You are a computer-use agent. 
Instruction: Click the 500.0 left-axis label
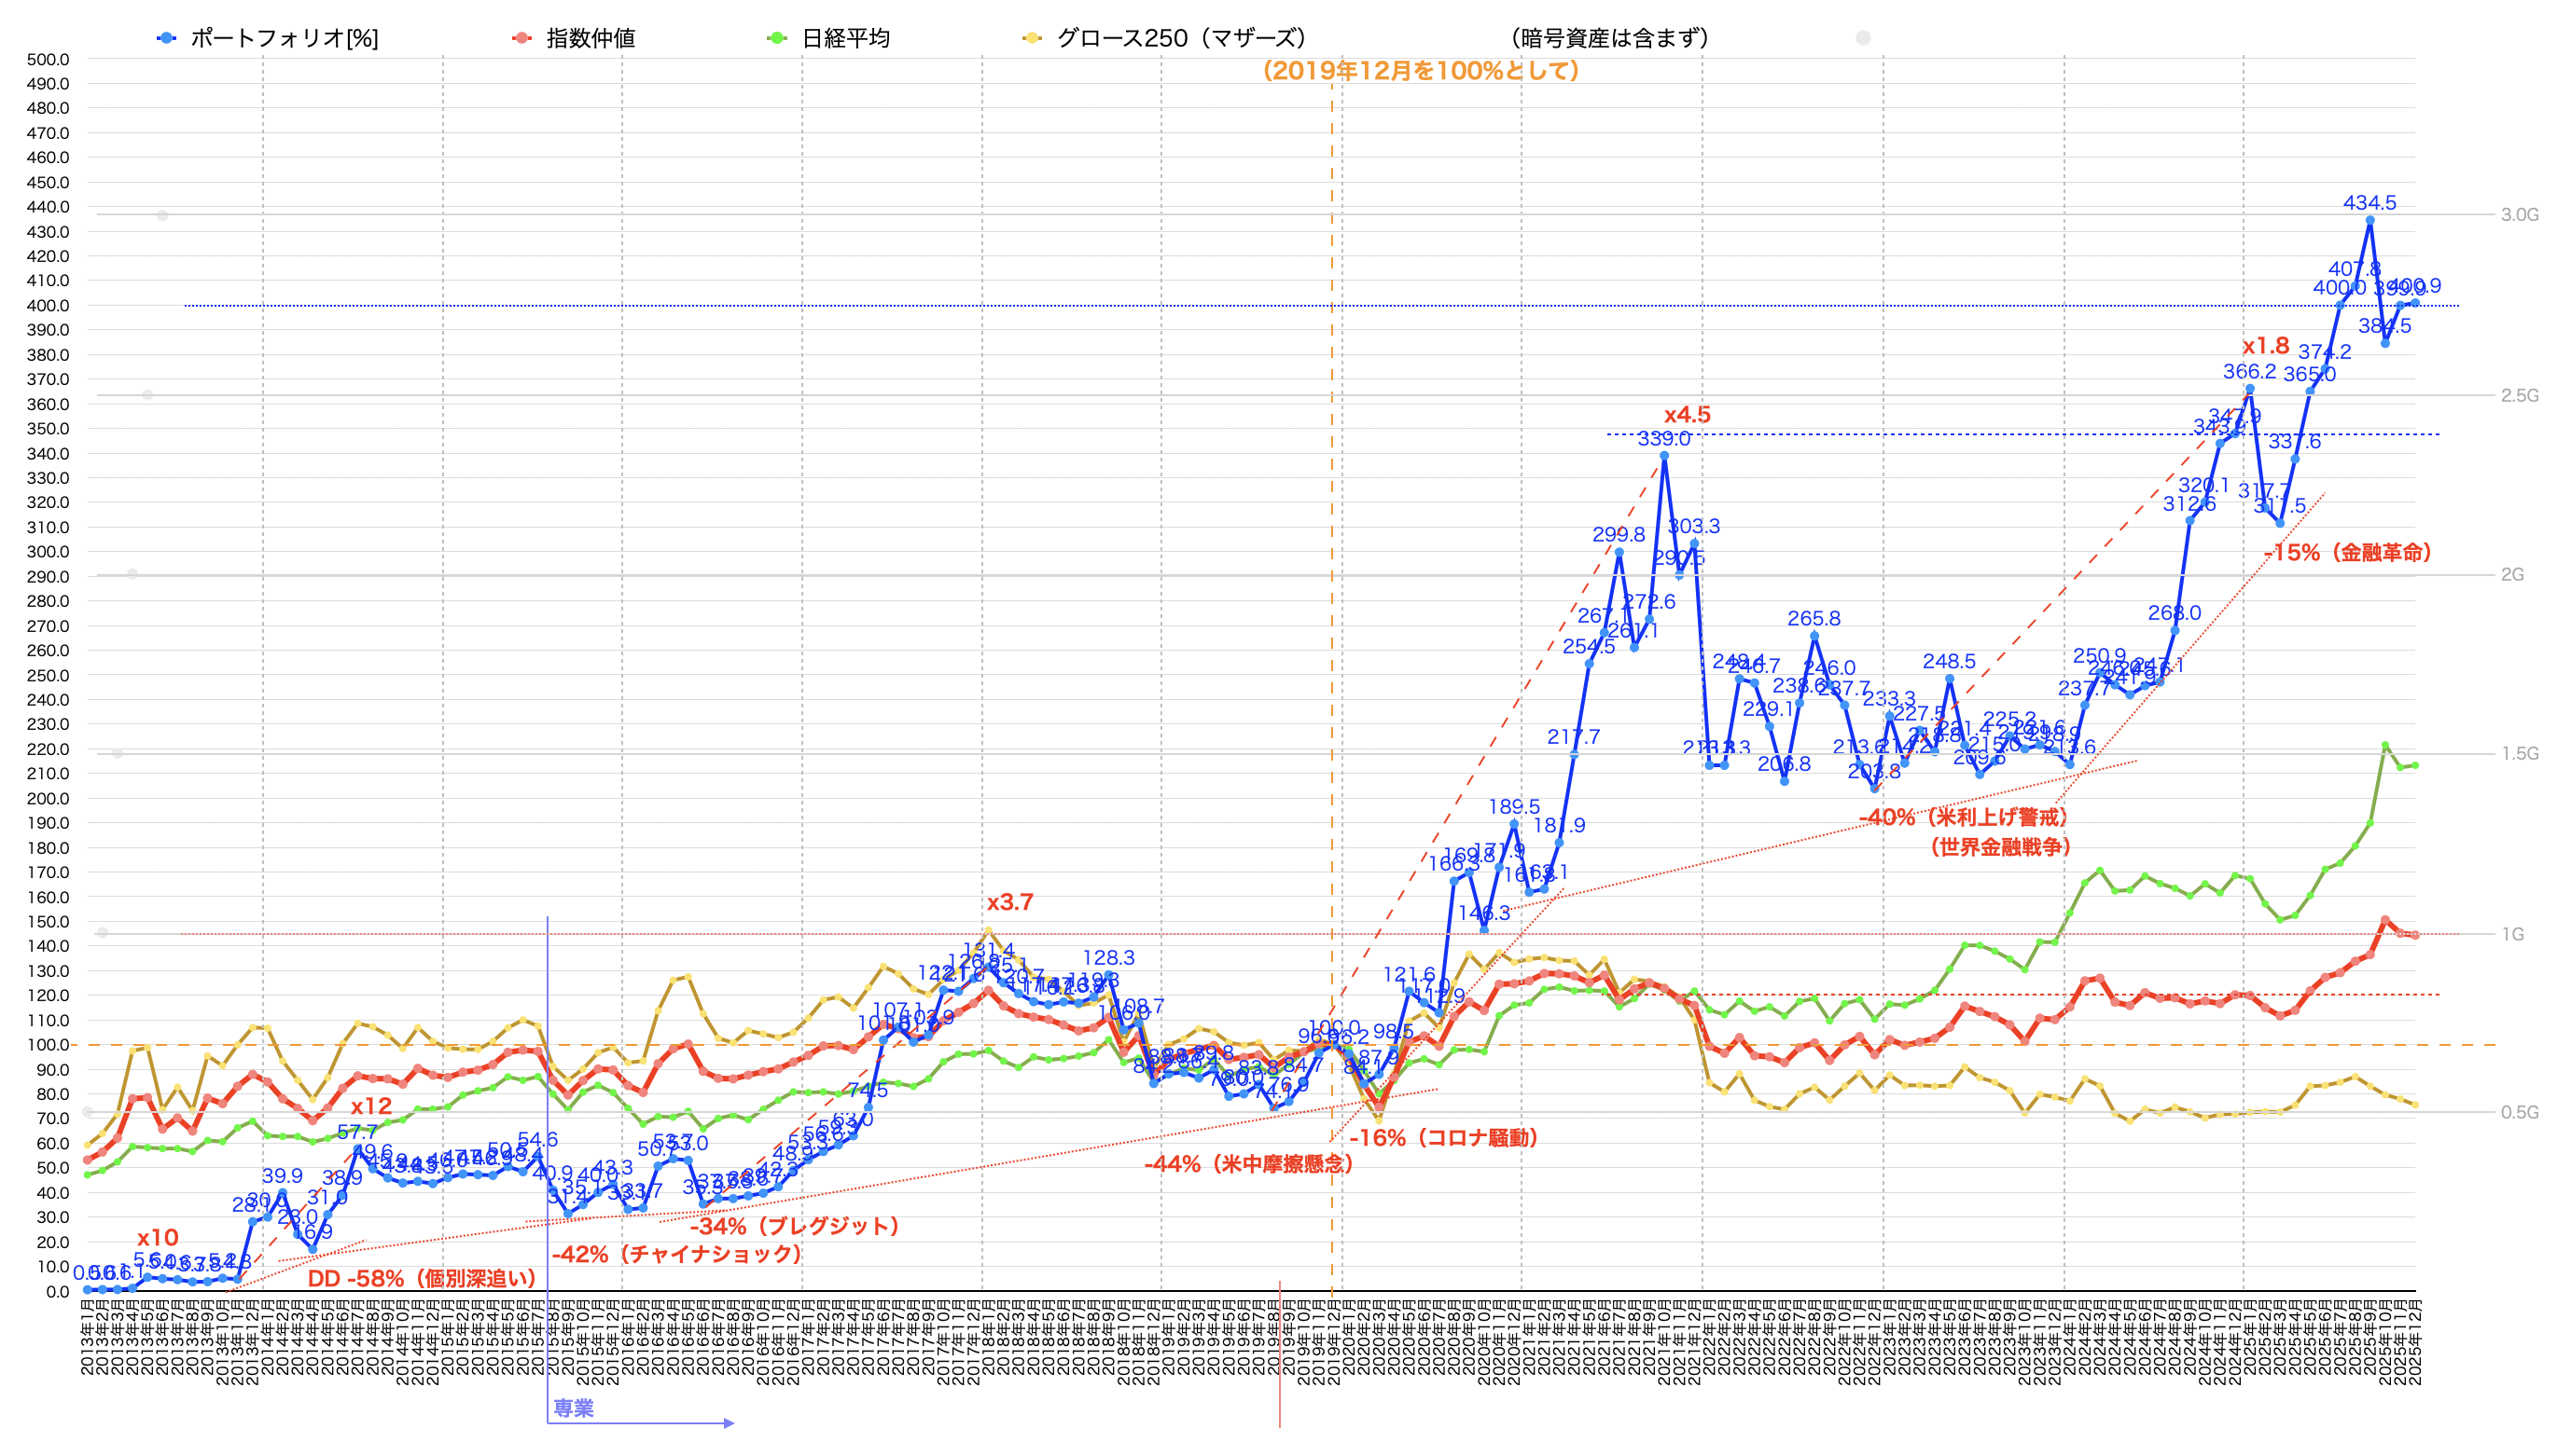[x=47, y=59]
